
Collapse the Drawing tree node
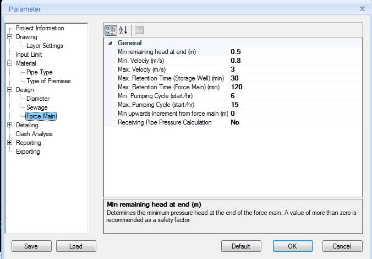click(x=10, y=37)
